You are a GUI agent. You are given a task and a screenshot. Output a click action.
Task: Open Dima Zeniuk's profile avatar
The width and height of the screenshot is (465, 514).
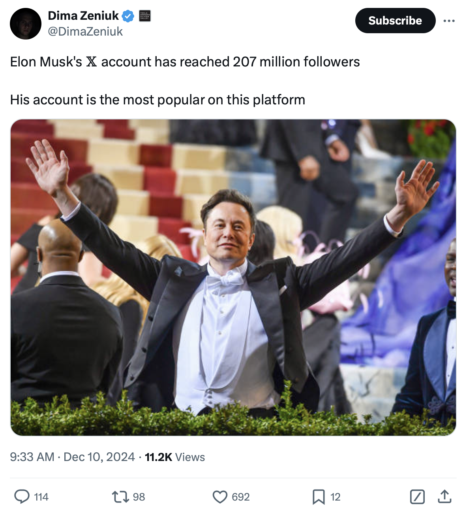pyautogui.click(x=26, y=24)
